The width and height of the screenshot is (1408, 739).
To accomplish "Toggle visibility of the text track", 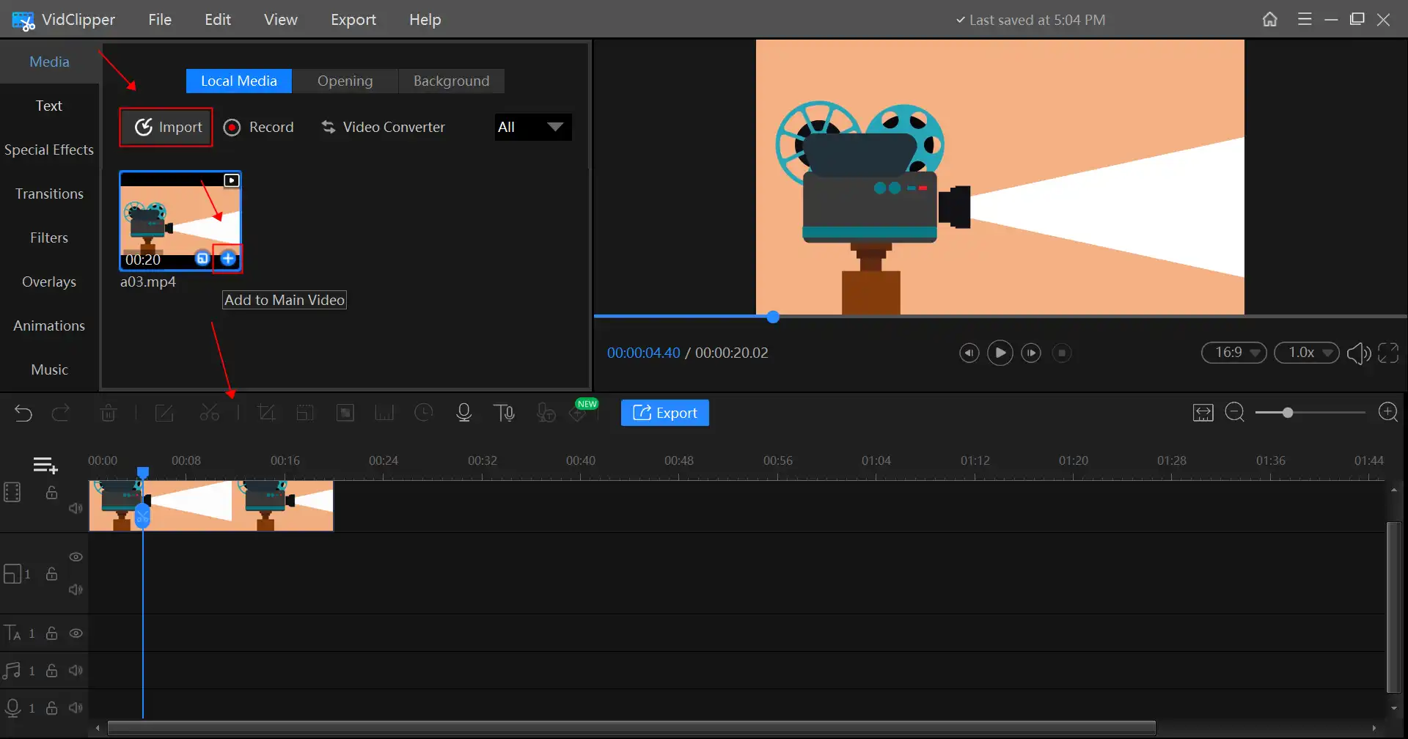I will tap(76, 633).
